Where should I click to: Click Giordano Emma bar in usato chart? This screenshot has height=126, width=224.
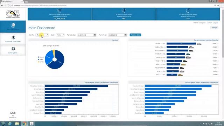point(164,101)
